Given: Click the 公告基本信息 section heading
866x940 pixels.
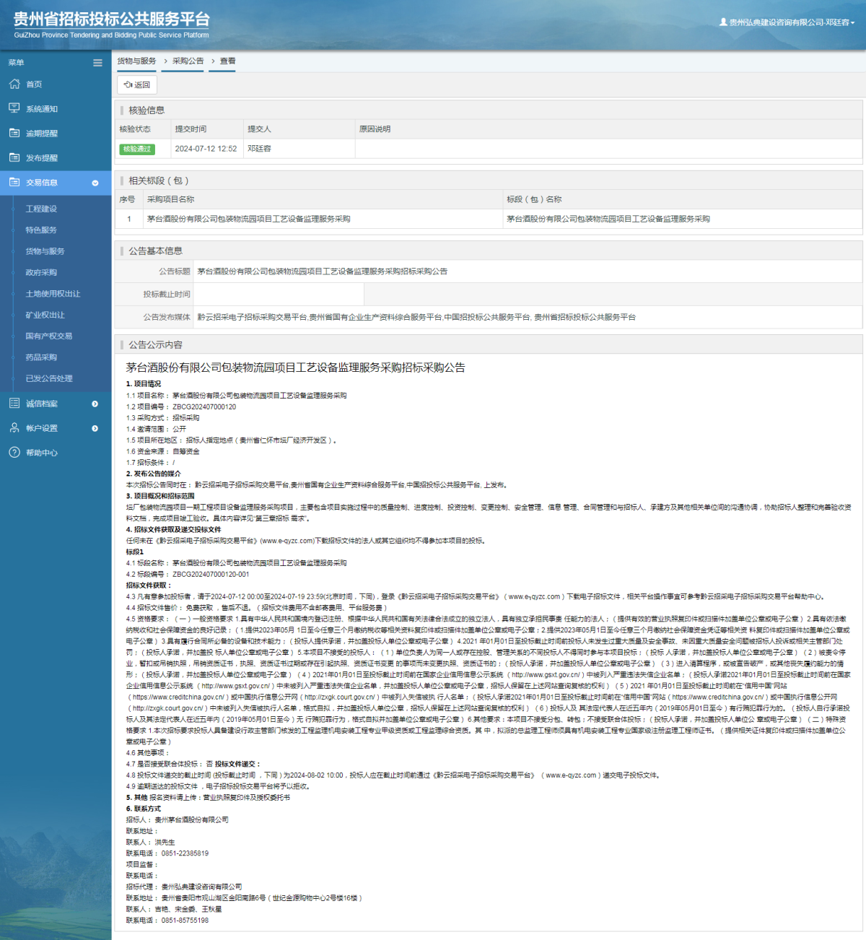Looking at the screenshot, I should (x=155, y=251).
